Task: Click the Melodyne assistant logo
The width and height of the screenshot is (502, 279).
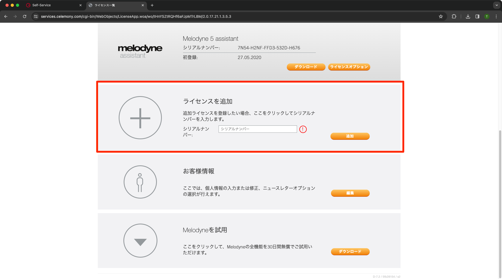Action: point(140,51)
